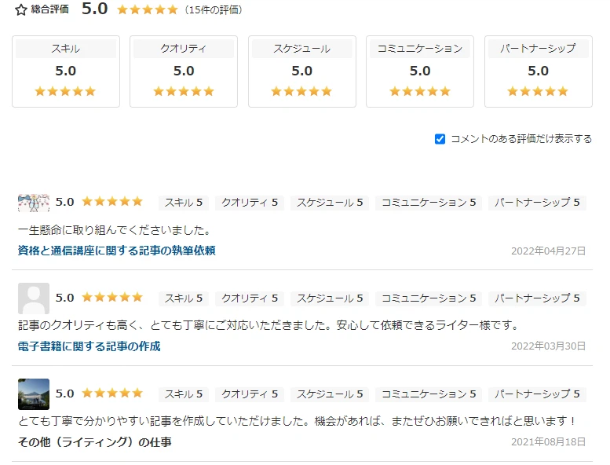Click the star rating in スキル card
The height and width of the screenshot is (465, 610).
pos(66,91)
